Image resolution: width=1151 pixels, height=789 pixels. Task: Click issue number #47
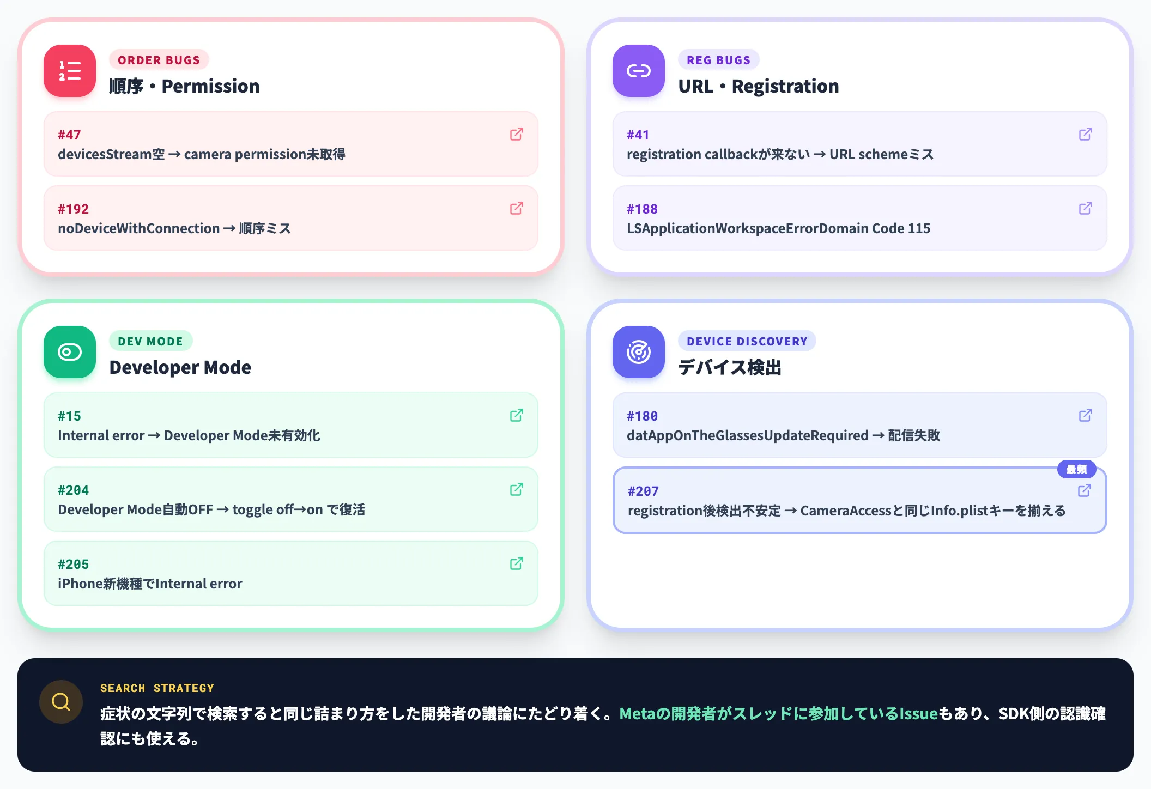tap(69, 135)
